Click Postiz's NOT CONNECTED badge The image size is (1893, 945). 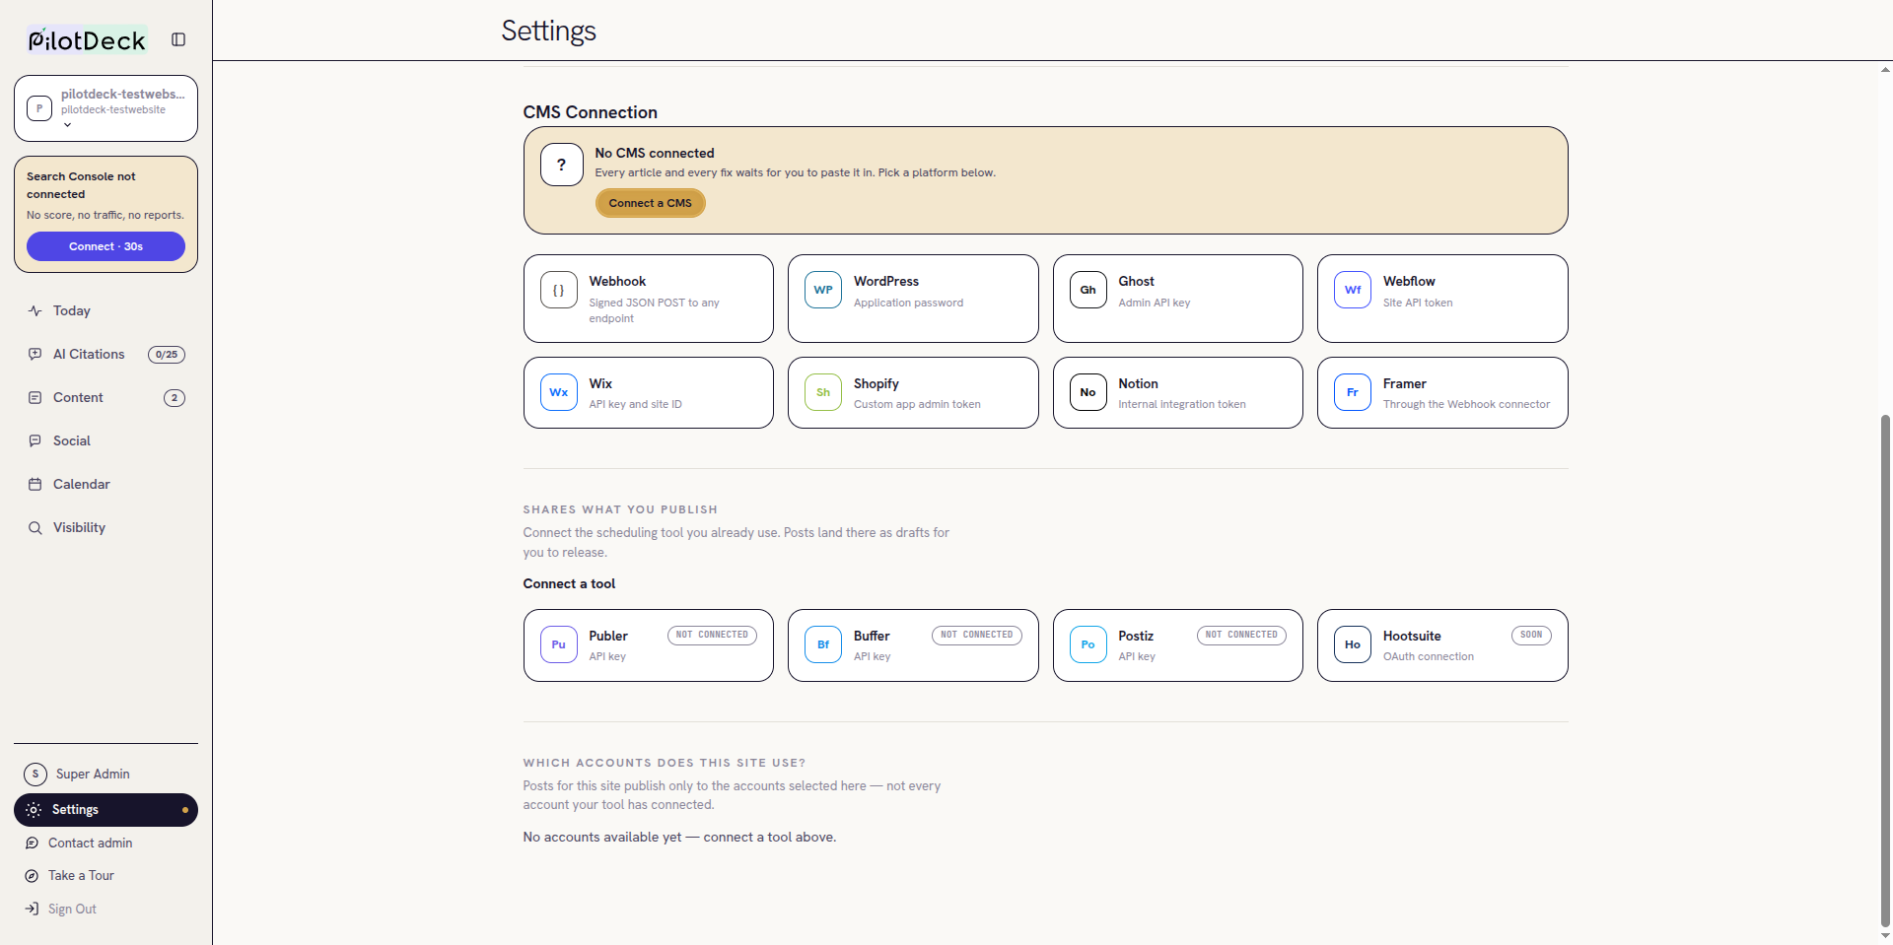pyautogui.click(x=1241, y=635)
